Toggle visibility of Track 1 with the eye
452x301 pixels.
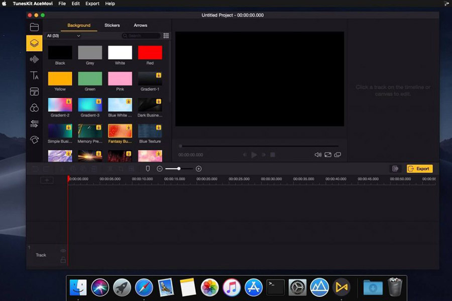tap(63, 250)
